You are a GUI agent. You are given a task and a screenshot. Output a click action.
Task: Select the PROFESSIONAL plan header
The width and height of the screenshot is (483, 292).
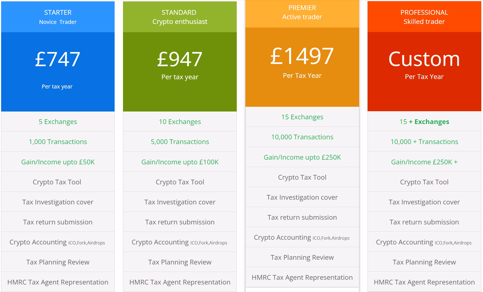point(424,16)
